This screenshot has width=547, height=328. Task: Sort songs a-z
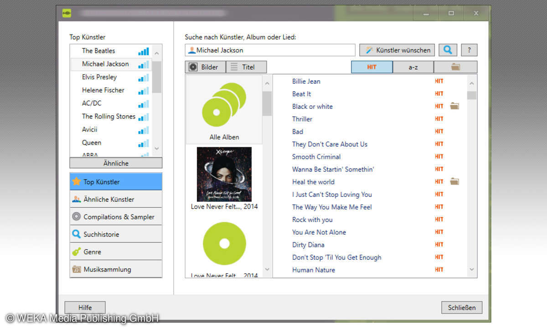point(413,67)
